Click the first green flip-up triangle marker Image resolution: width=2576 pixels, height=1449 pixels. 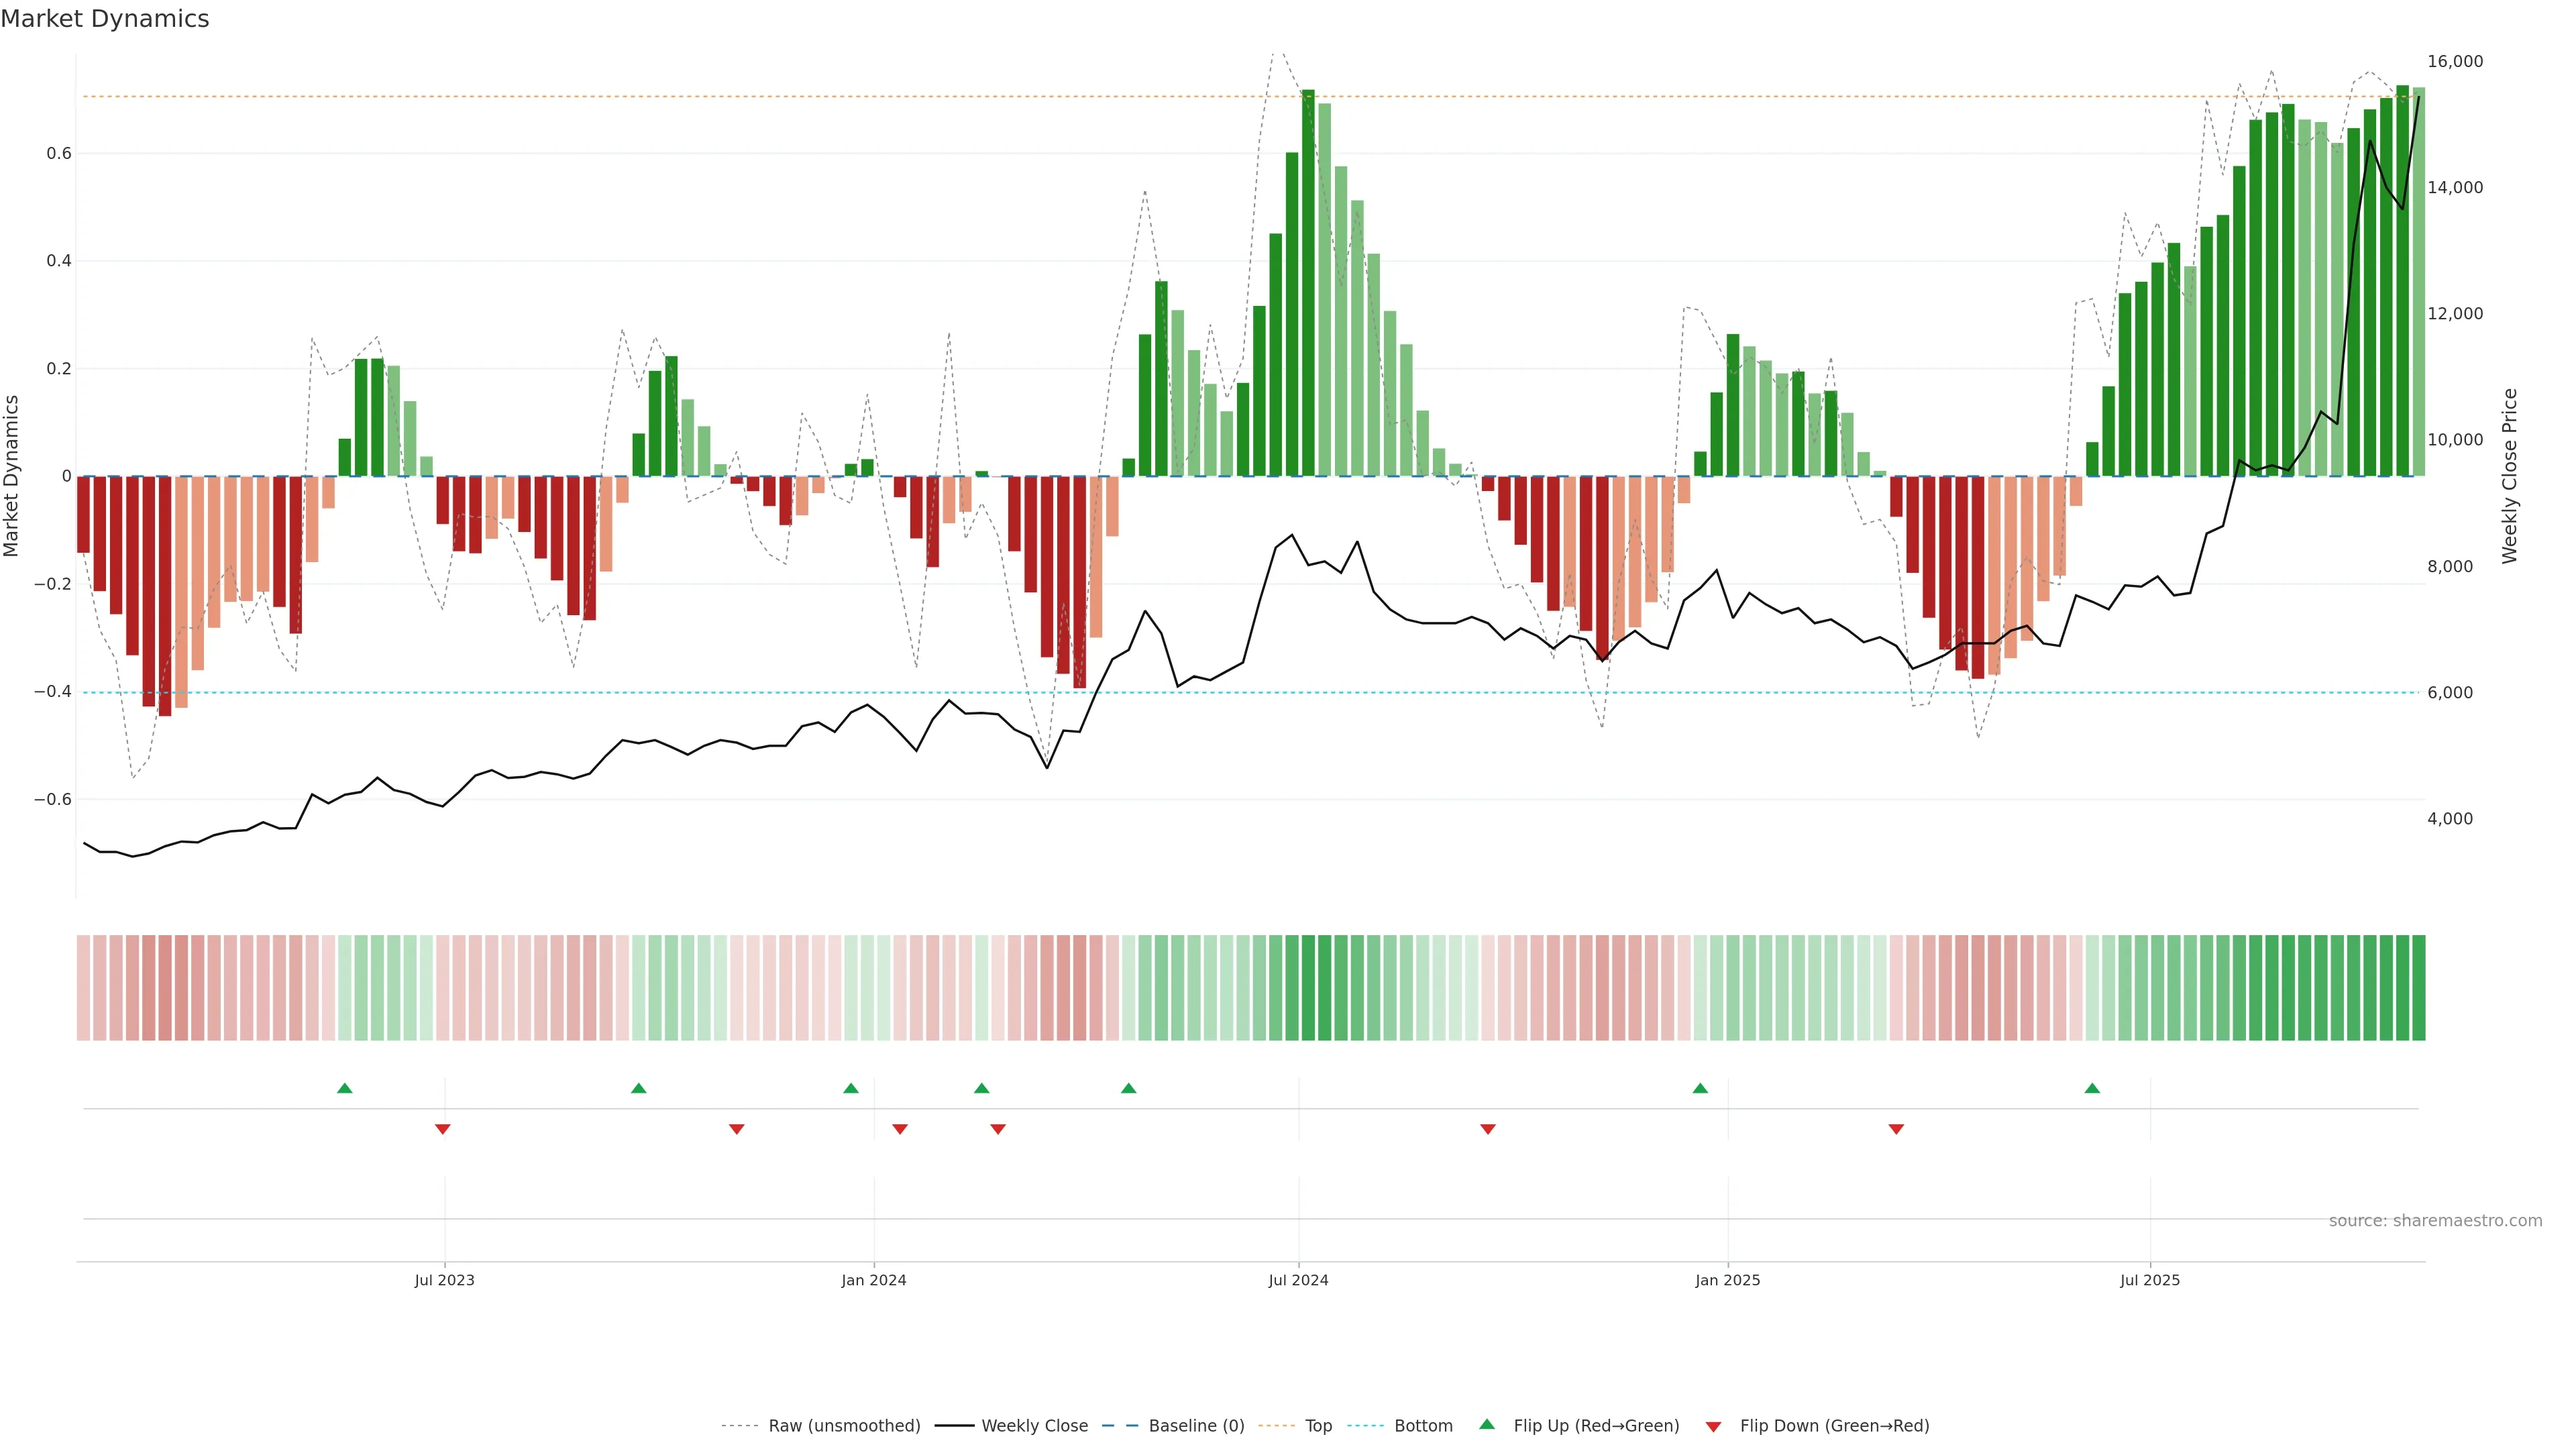tap(345, 1088)
